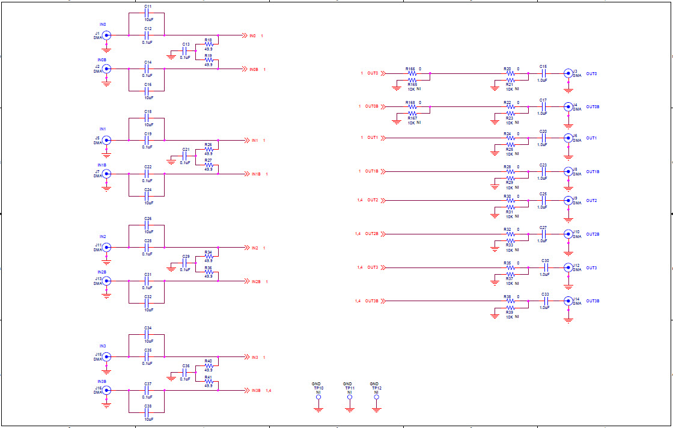This screenshot has height=428, width=673.
Task: Expand the IN0 net label arrow
Action: [x=245, y=35]
